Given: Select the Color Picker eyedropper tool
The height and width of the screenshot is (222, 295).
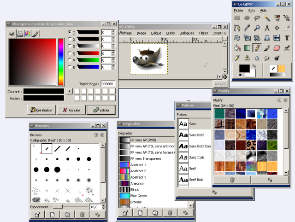Looking at the screenshot, I should click(x=247, y=28).
